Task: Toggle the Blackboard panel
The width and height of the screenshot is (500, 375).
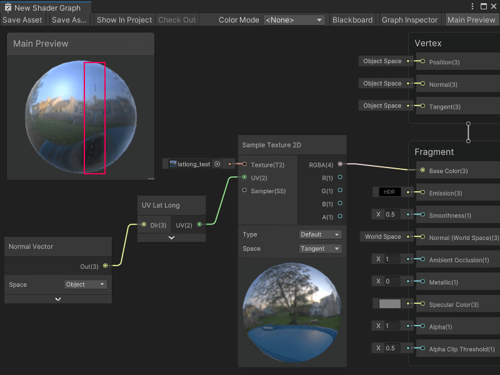Action: click(352, 19)
